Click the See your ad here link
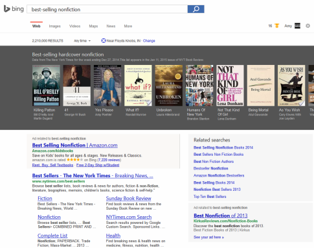The height and width of the screenshot is (248, 314). (x=208, y=238)
